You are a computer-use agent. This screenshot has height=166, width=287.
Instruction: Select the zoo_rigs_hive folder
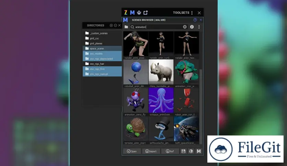pos(102,69)
